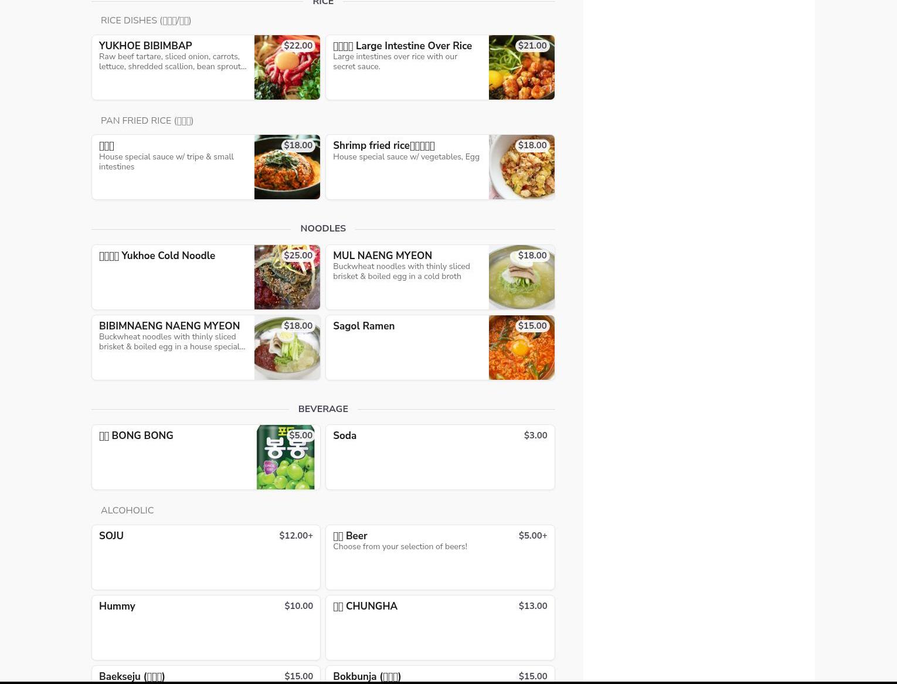
Task: Select the Shrimp fried rice image
Action: click(x=522, y=167)
